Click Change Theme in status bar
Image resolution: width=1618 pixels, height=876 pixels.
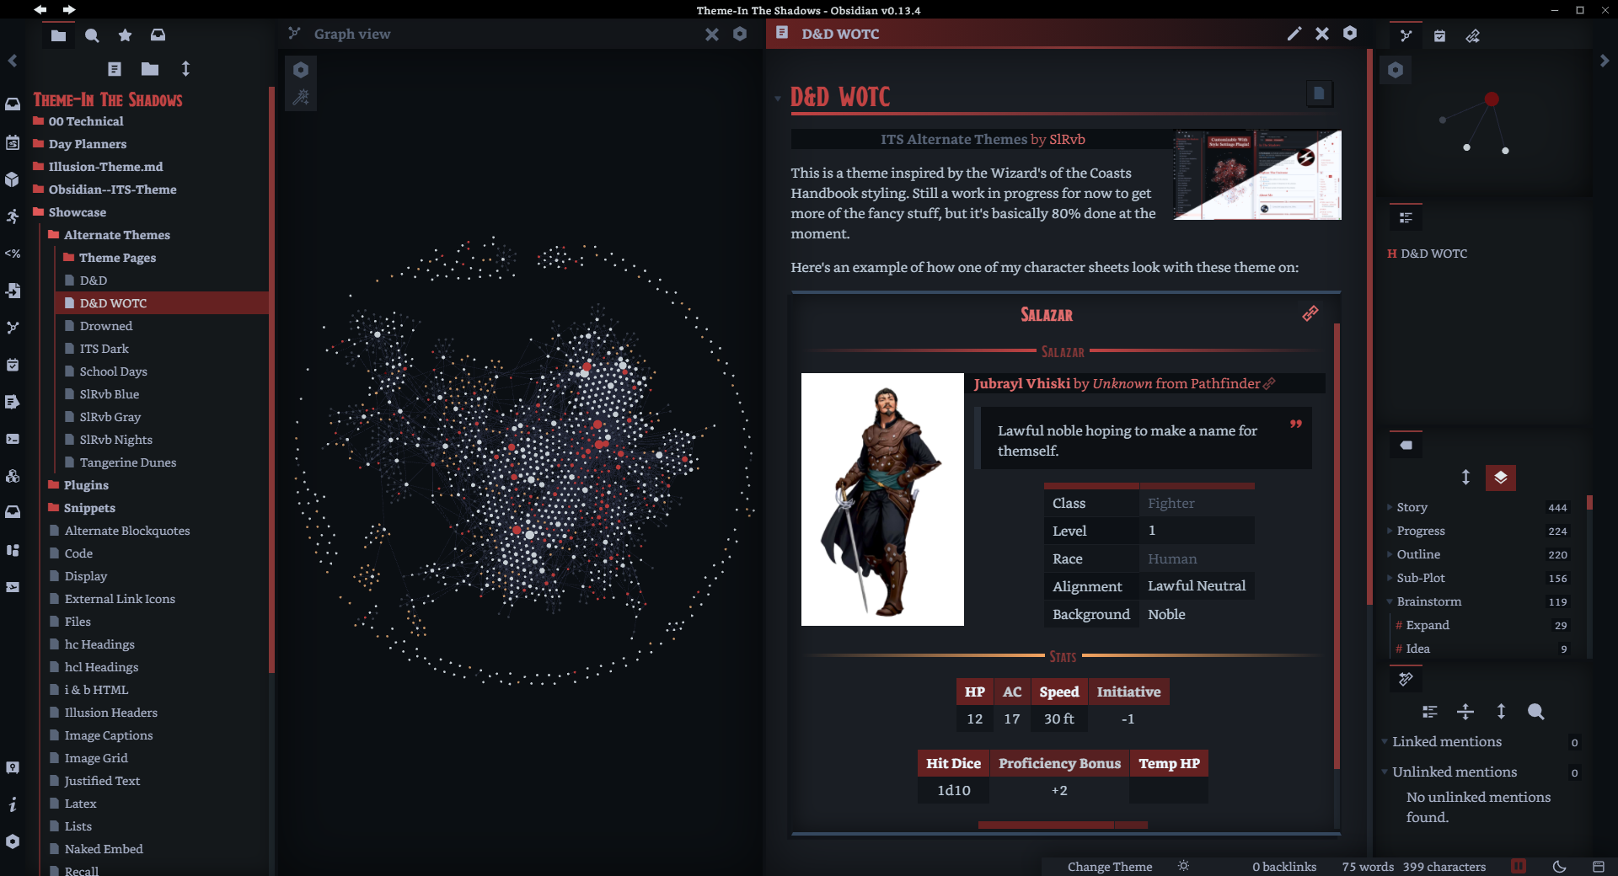point(1110,867)
